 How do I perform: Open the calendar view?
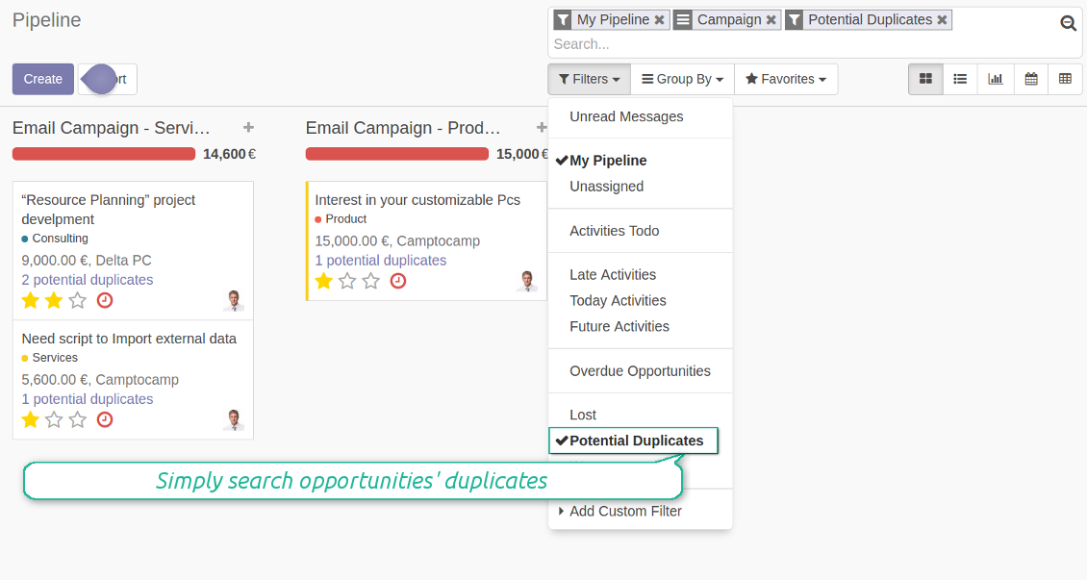1030,79
